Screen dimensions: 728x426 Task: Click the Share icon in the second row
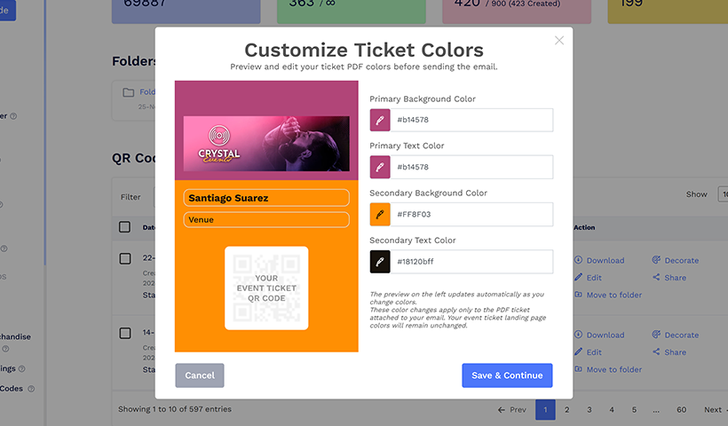click(x=656, y=352)
